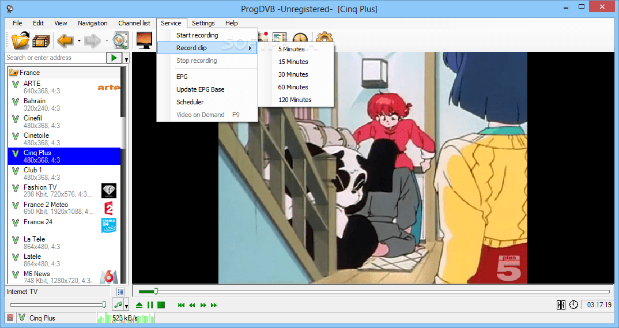
Task: Close the open Service menu
Action: point(171,23)
